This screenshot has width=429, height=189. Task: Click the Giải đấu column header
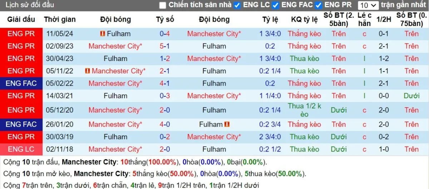pyautogui.click(x=21, y=20)
